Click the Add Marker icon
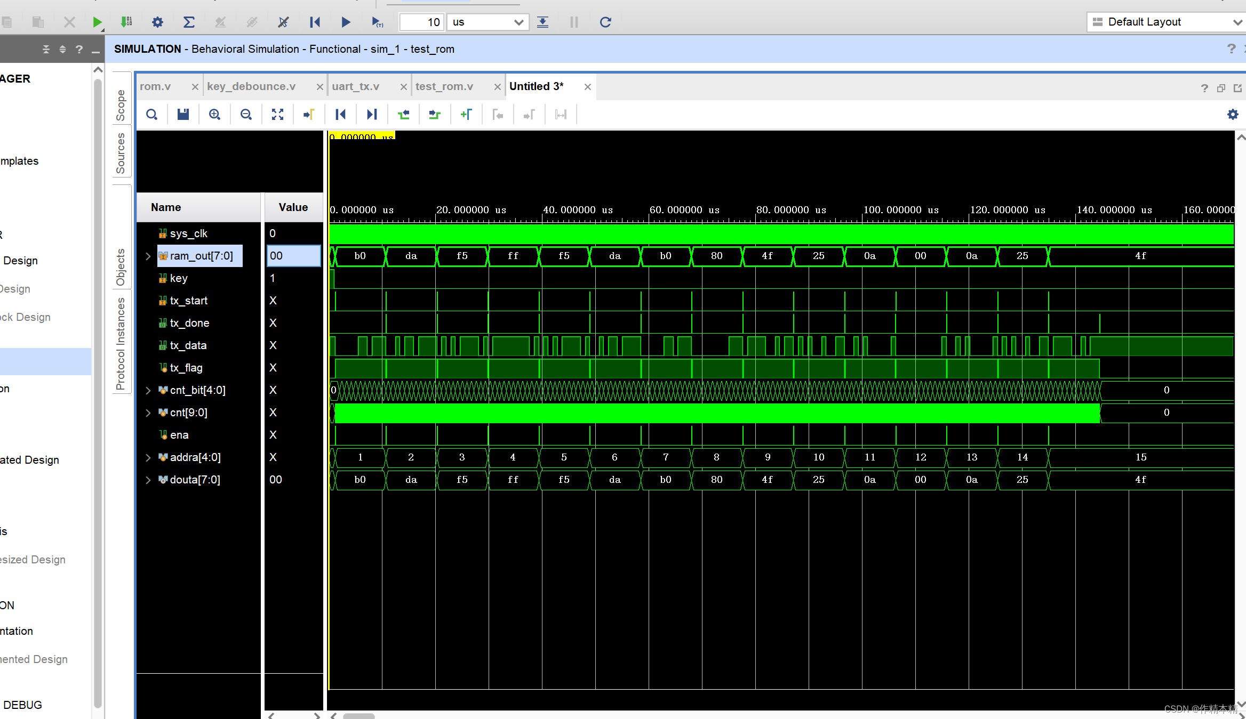 (x=466, y=115)
